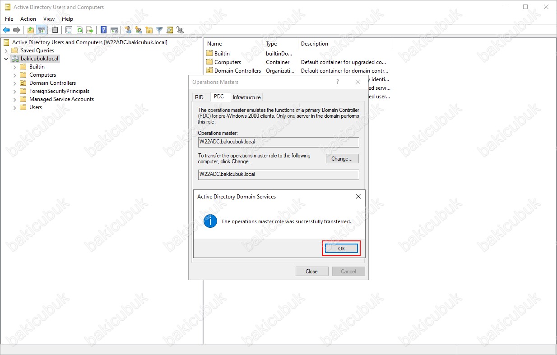Open the Action menu
Image resolution: width=557 pixels, height=355 pixels.
pyautogui.click(x=28, y=19)
